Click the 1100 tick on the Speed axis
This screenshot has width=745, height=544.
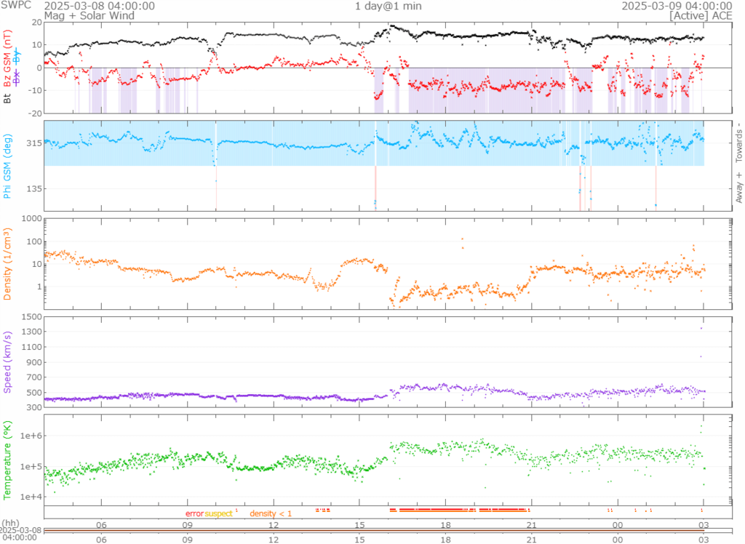32,348
